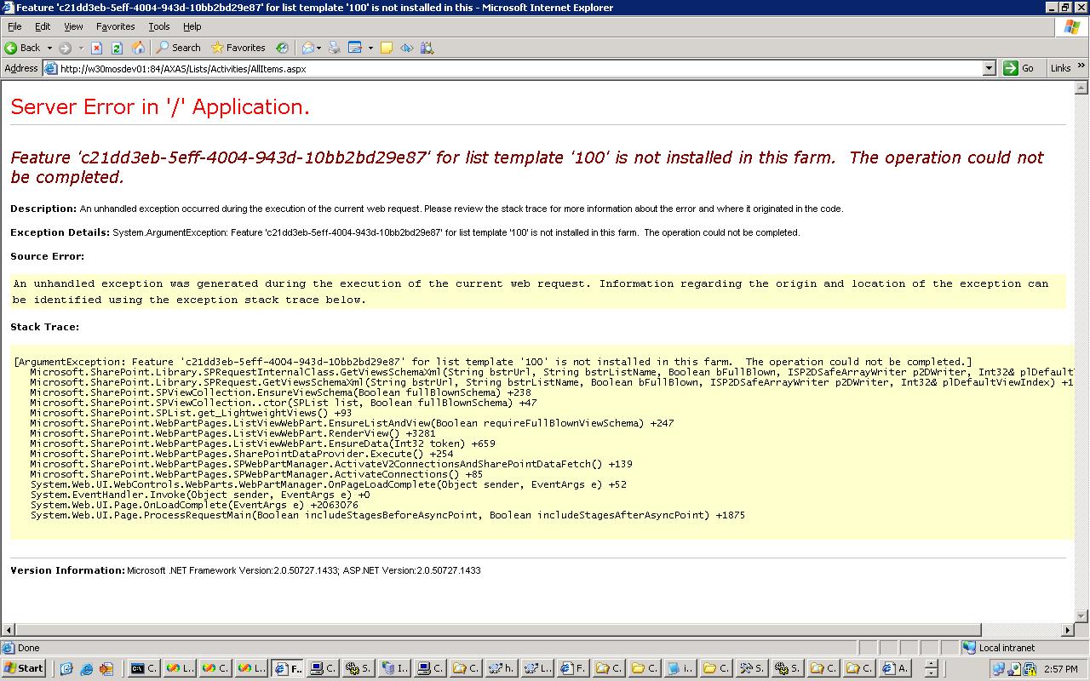Click the Back navigation button
The width and height of the screenshot is (1090, 681).
(23, 48)
